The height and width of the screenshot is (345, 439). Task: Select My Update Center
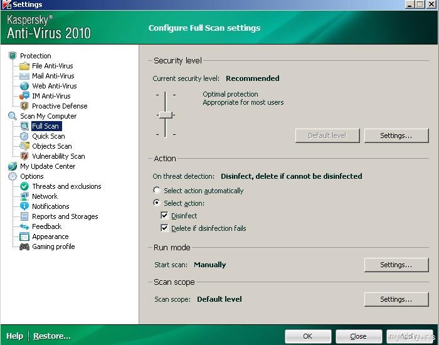[48, 166]
